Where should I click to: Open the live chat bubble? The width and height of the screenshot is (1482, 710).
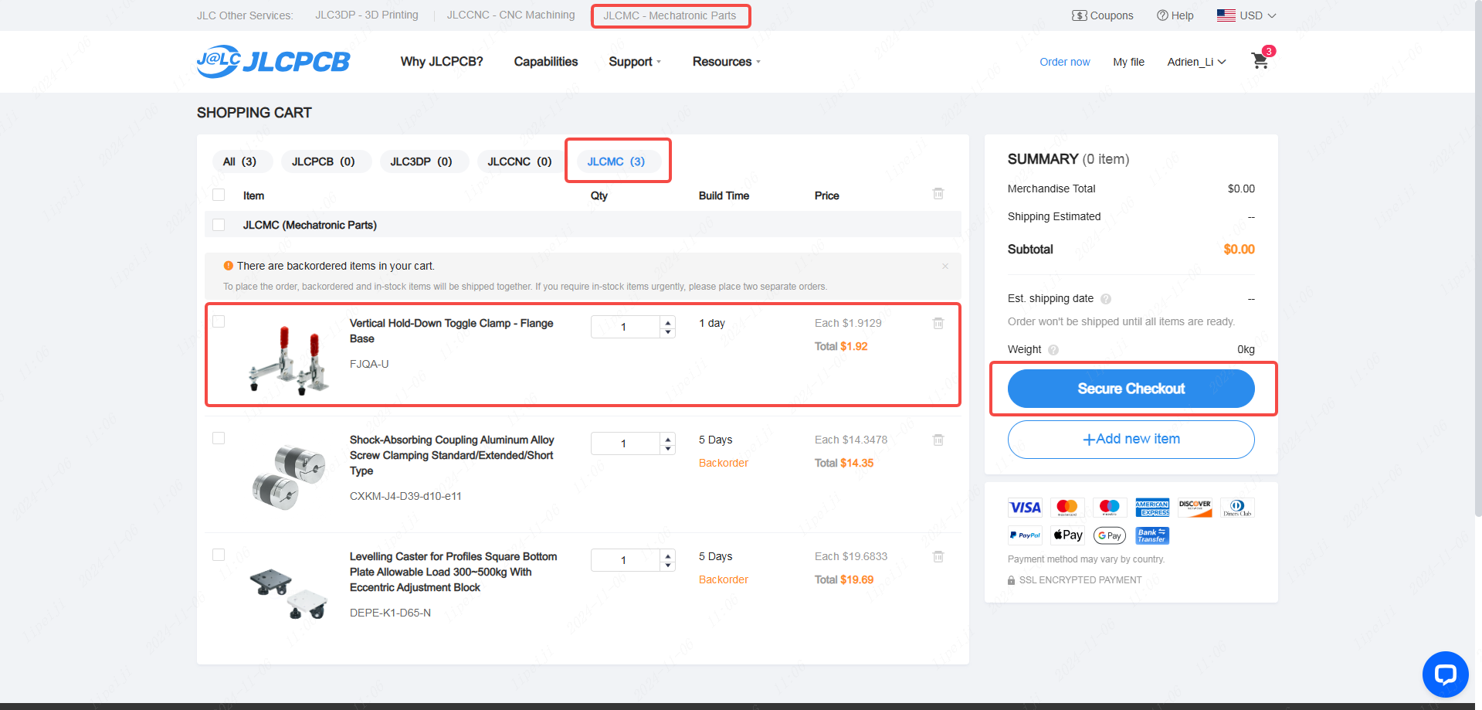1445,674
